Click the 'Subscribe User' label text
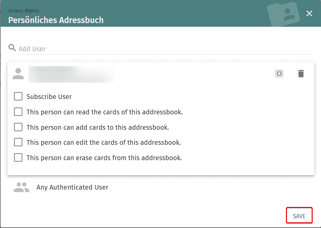 (x=49, y=97)
